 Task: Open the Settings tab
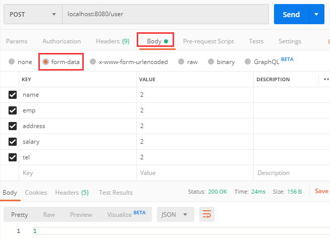[x=290, y=41]
